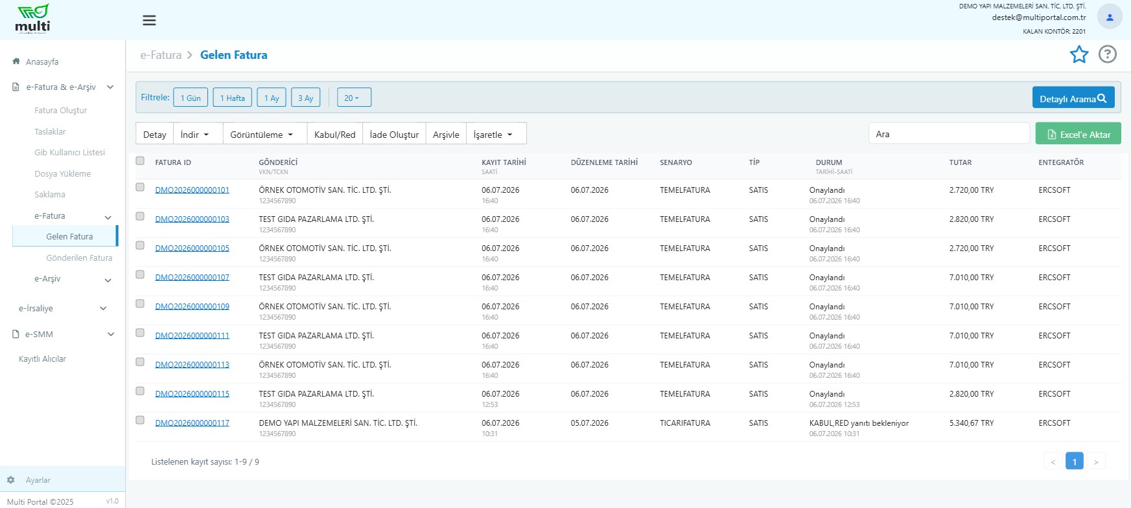Open Gönderilen Fatura in the sidebar
Screen dimensions: 1131x508
79,258
